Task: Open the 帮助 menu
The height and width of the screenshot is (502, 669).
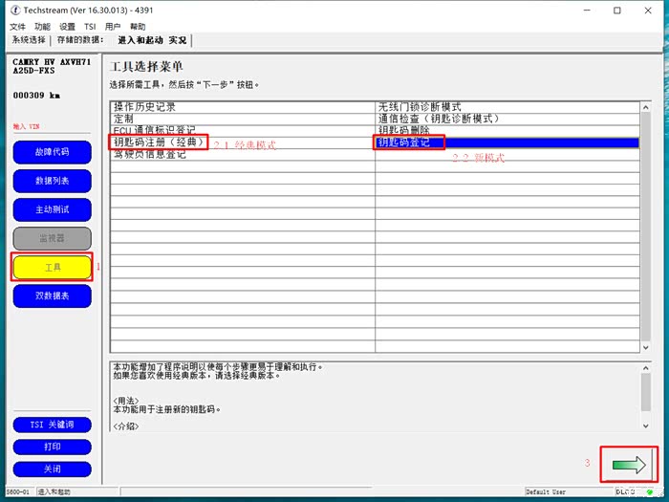Action: tap(139, 27)
